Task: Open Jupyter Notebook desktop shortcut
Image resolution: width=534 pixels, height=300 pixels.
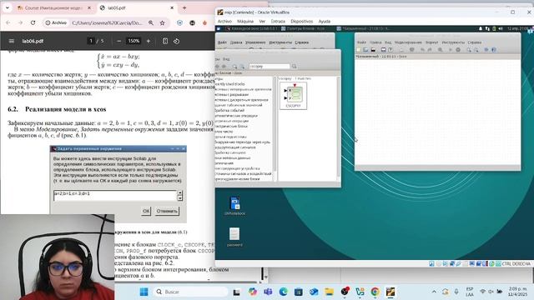Action: [x=234, y=206]
